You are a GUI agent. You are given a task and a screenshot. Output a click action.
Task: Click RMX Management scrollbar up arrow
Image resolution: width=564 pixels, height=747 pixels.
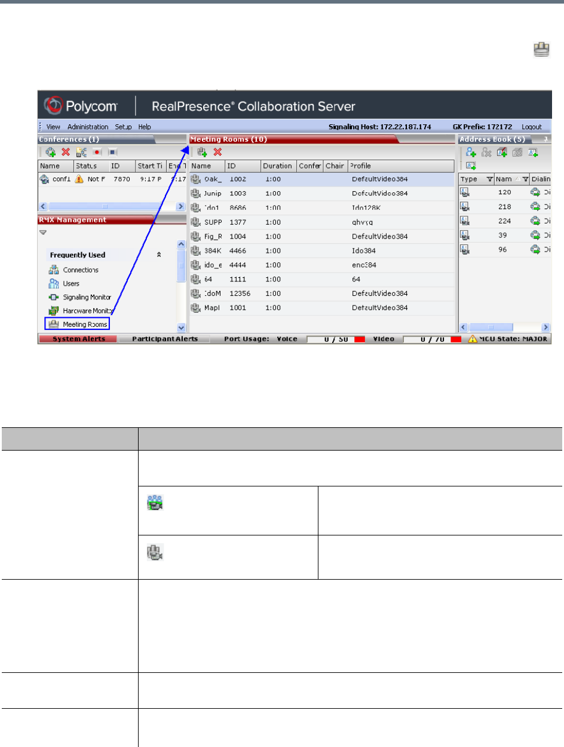(182, 244)
